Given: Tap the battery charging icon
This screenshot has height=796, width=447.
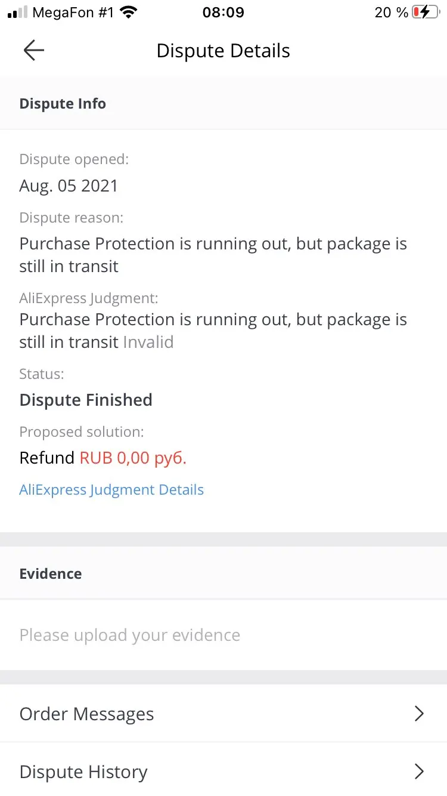Looking at the screenshot, I should coord(426,12).
